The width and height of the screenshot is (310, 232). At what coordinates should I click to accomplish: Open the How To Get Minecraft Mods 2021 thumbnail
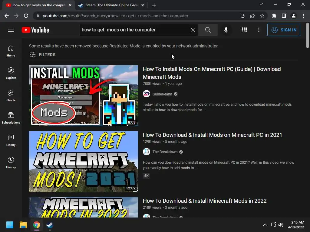[x=84, y=162]
